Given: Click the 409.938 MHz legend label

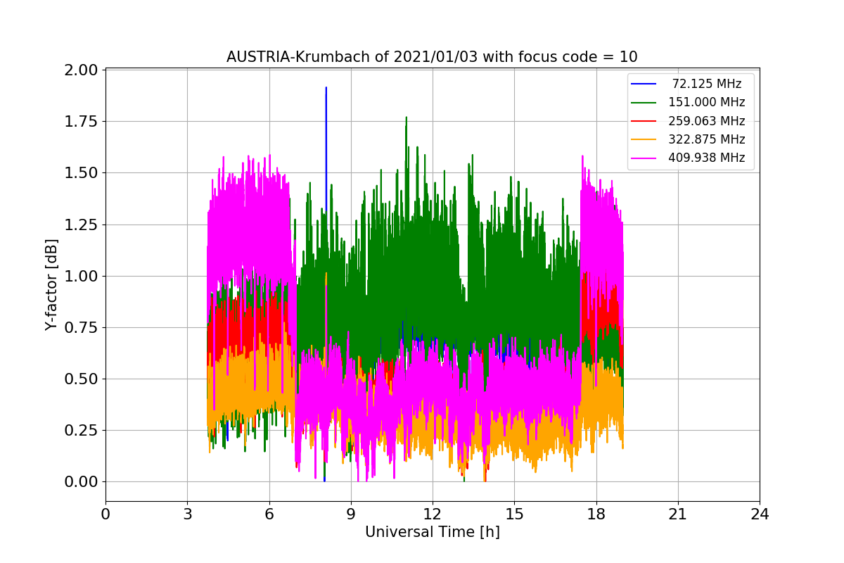Looking at the screenshot, I should click(x=707, y=158).
